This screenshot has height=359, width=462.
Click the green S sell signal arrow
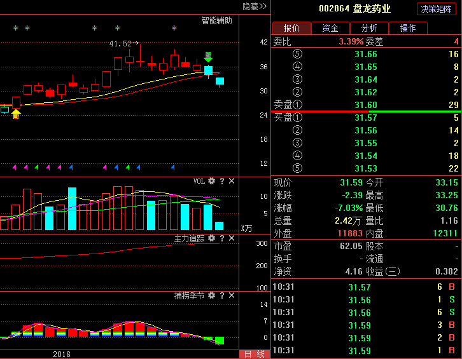coord(208,57)
